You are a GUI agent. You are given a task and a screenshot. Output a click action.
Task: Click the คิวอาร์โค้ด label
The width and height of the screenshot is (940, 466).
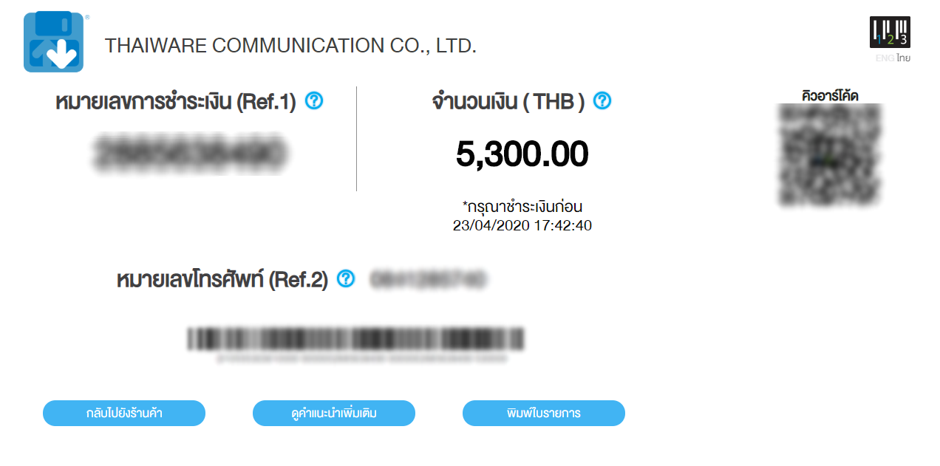[x=829, y=95]
